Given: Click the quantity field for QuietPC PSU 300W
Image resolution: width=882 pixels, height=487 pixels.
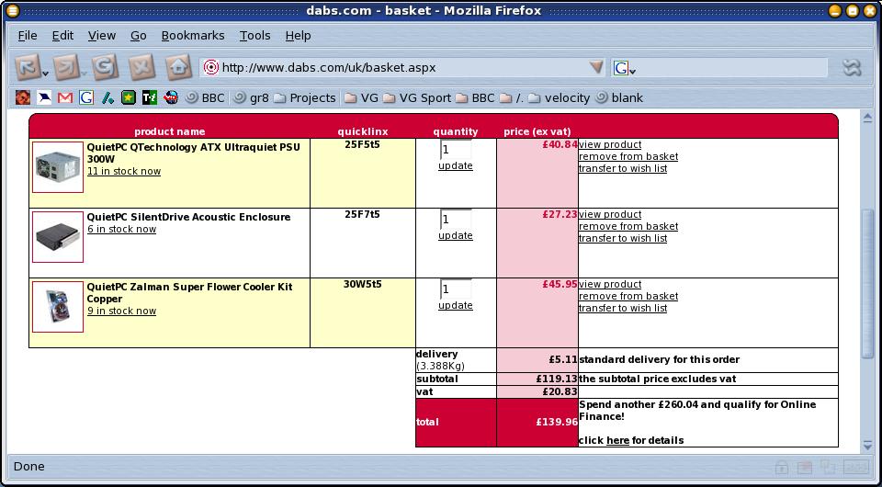Looking at the screenshot, I should (x=455, y=150).
